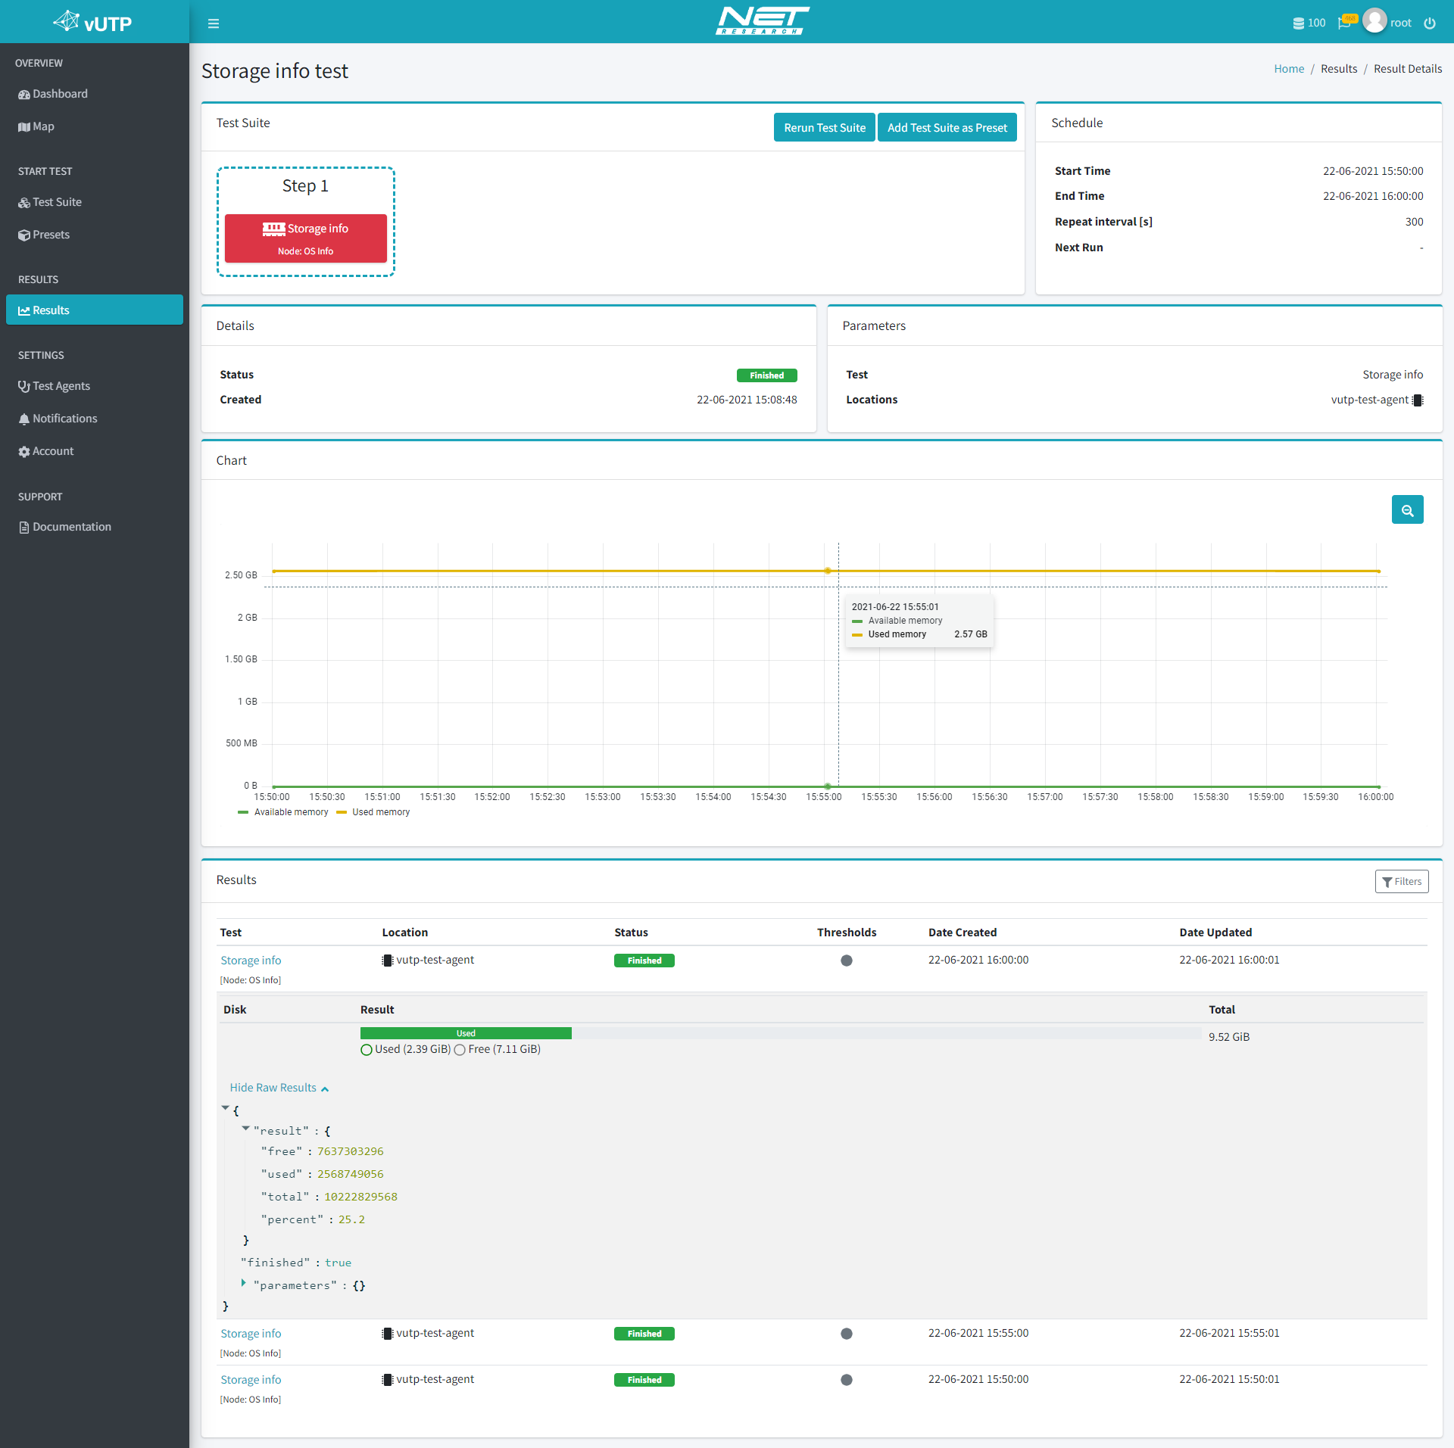The image size is (1454, 1448).
Task: Open the notifications flag icon in header
Action: pyautogui.click(x=1346, y=22)
